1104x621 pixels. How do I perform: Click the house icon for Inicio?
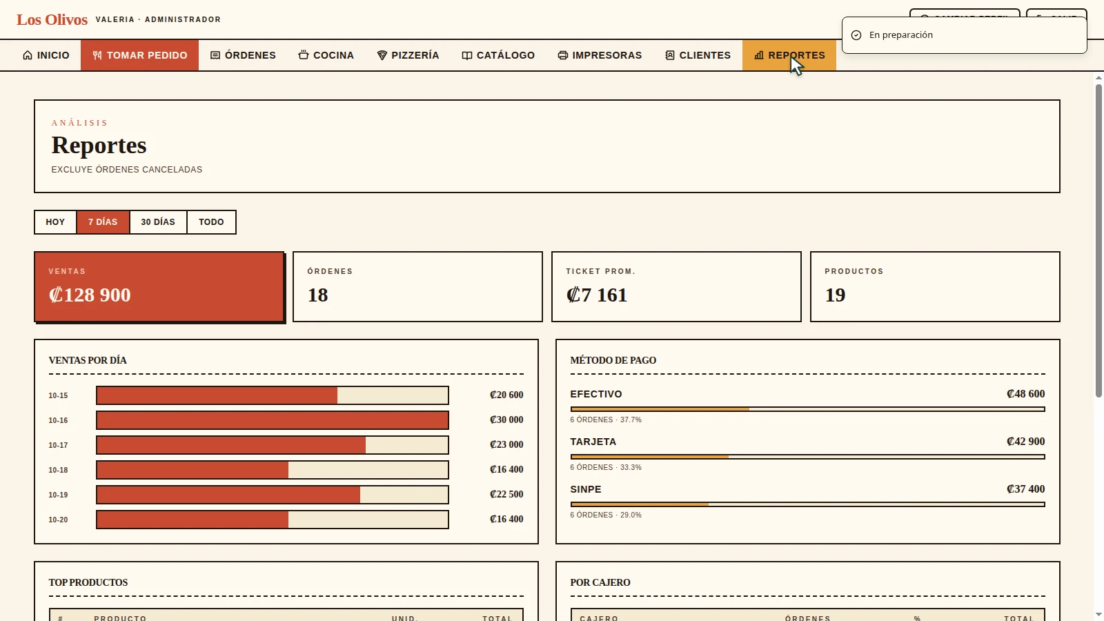[x=28, y=55]
